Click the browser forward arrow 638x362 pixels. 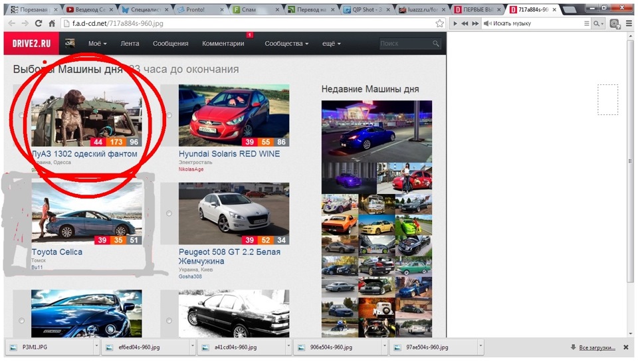pyautogui.click(x=25, y=24)
